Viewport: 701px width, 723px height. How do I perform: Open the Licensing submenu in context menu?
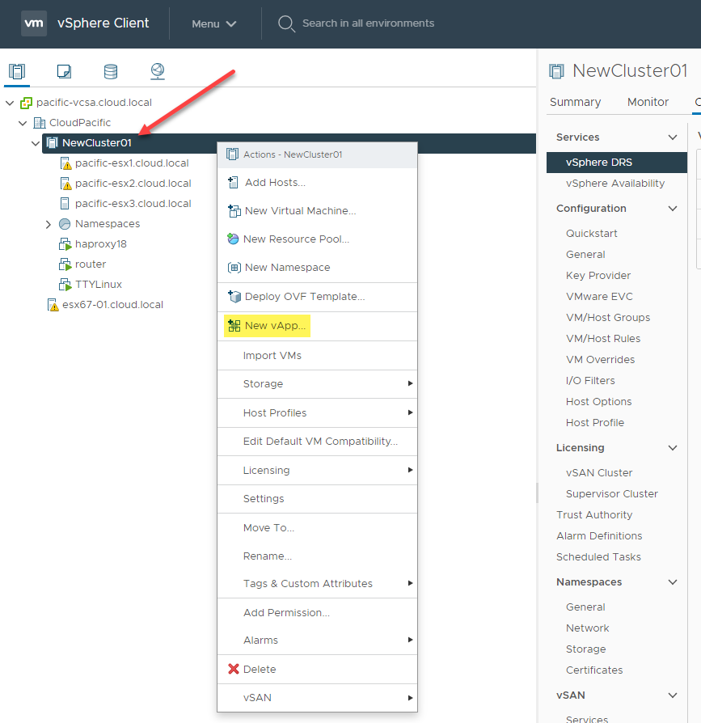point(317,471)
